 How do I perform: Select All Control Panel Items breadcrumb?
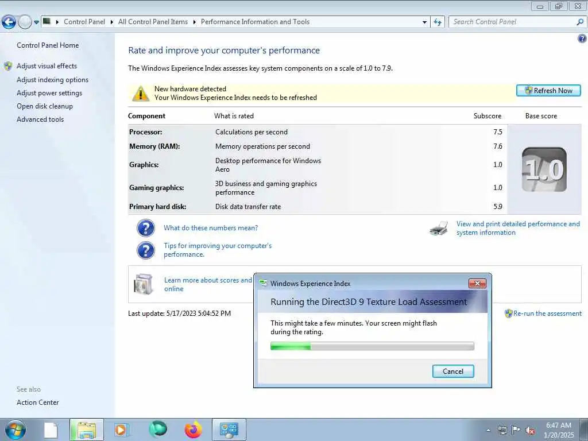(x=153, y=22)
